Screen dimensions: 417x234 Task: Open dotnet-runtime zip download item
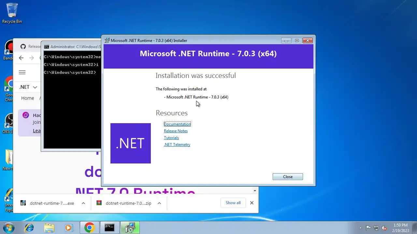coord(128,203)
